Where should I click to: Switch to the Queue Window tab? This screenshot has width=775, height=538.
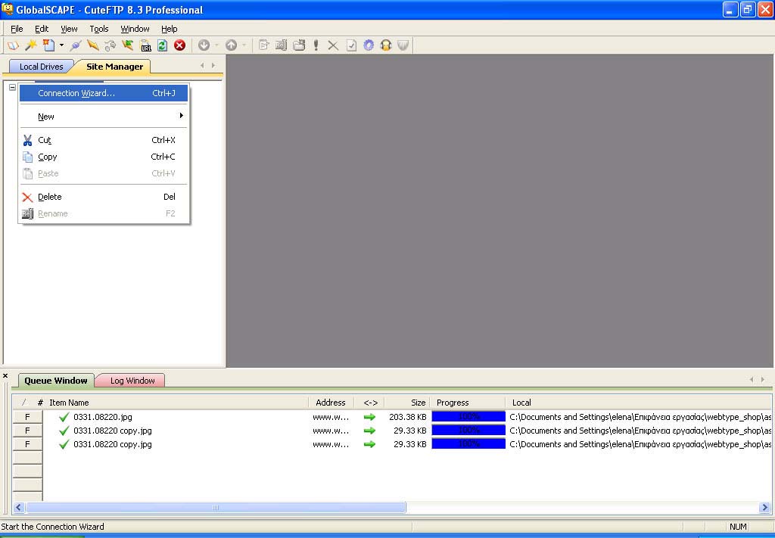[56, 381]
